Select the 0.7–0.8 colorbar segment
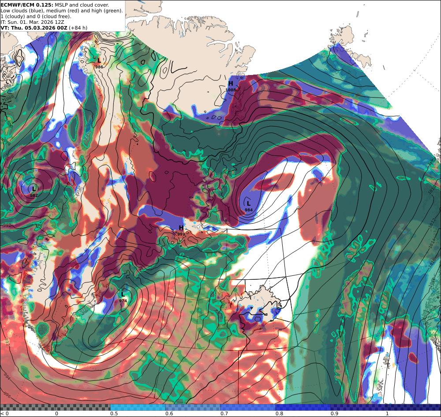The width and height of the screenshot is (441, 417). click(x=248, y=407)
